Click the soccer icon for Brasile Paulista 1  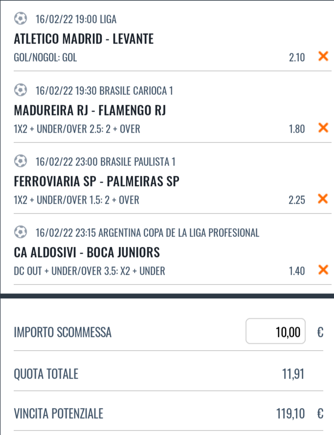(21, 161)
